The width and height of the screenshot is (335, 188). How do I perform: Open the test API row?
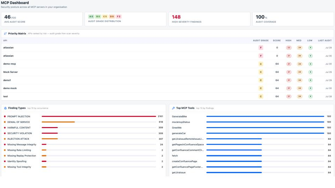click(x=167, y=96)
